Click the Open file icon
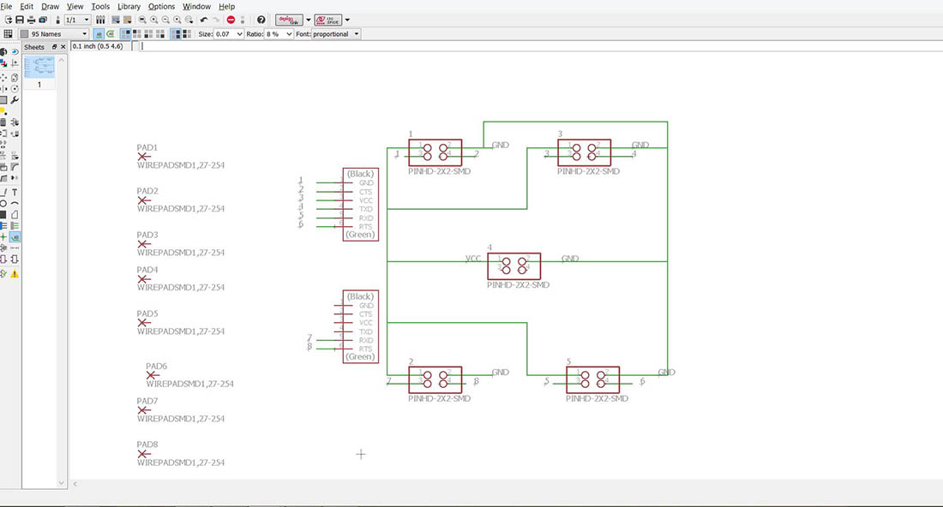943x507 pixels. [9, 20]
